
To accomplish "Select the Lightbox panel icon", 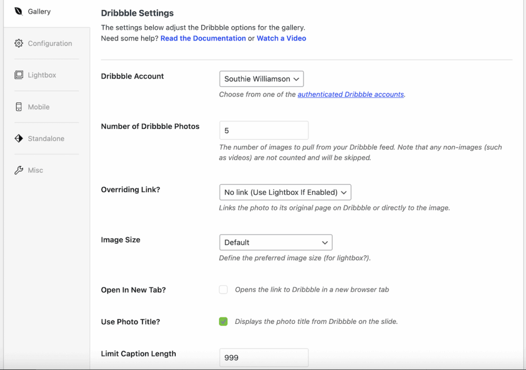I will point(18,75).
